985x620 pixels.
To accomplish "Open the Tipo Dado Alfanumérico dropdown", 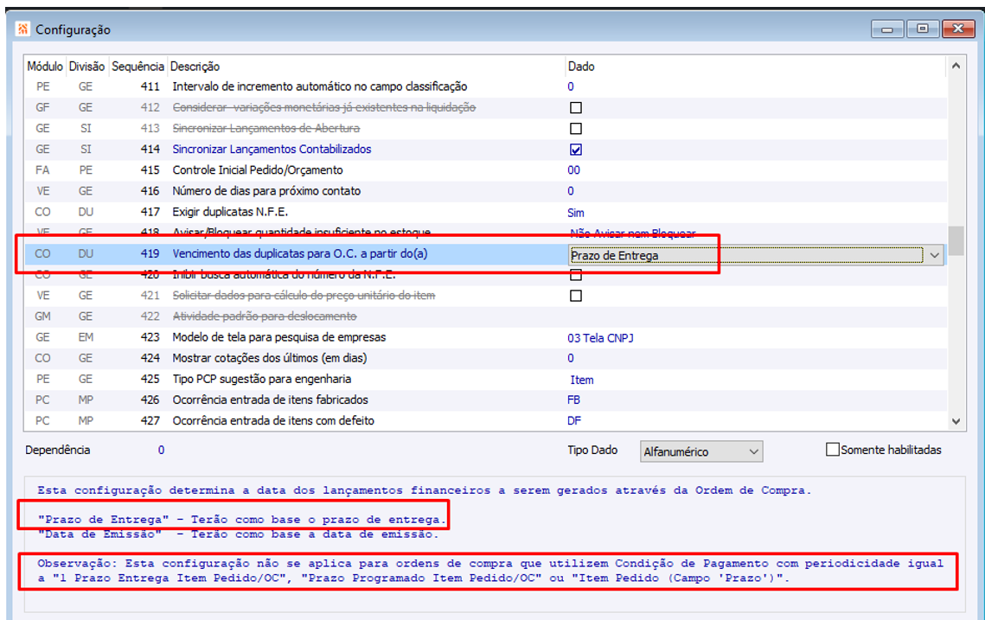I will point(754,451).
